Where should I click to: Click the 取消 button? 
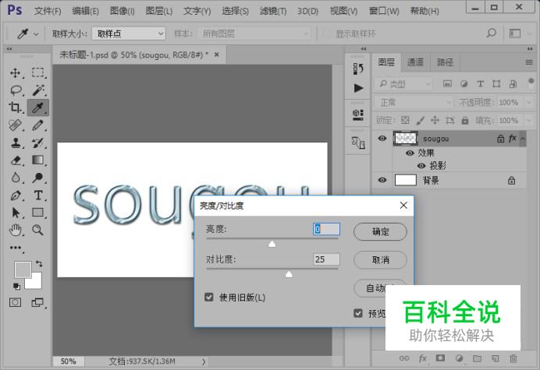[380, 259]
